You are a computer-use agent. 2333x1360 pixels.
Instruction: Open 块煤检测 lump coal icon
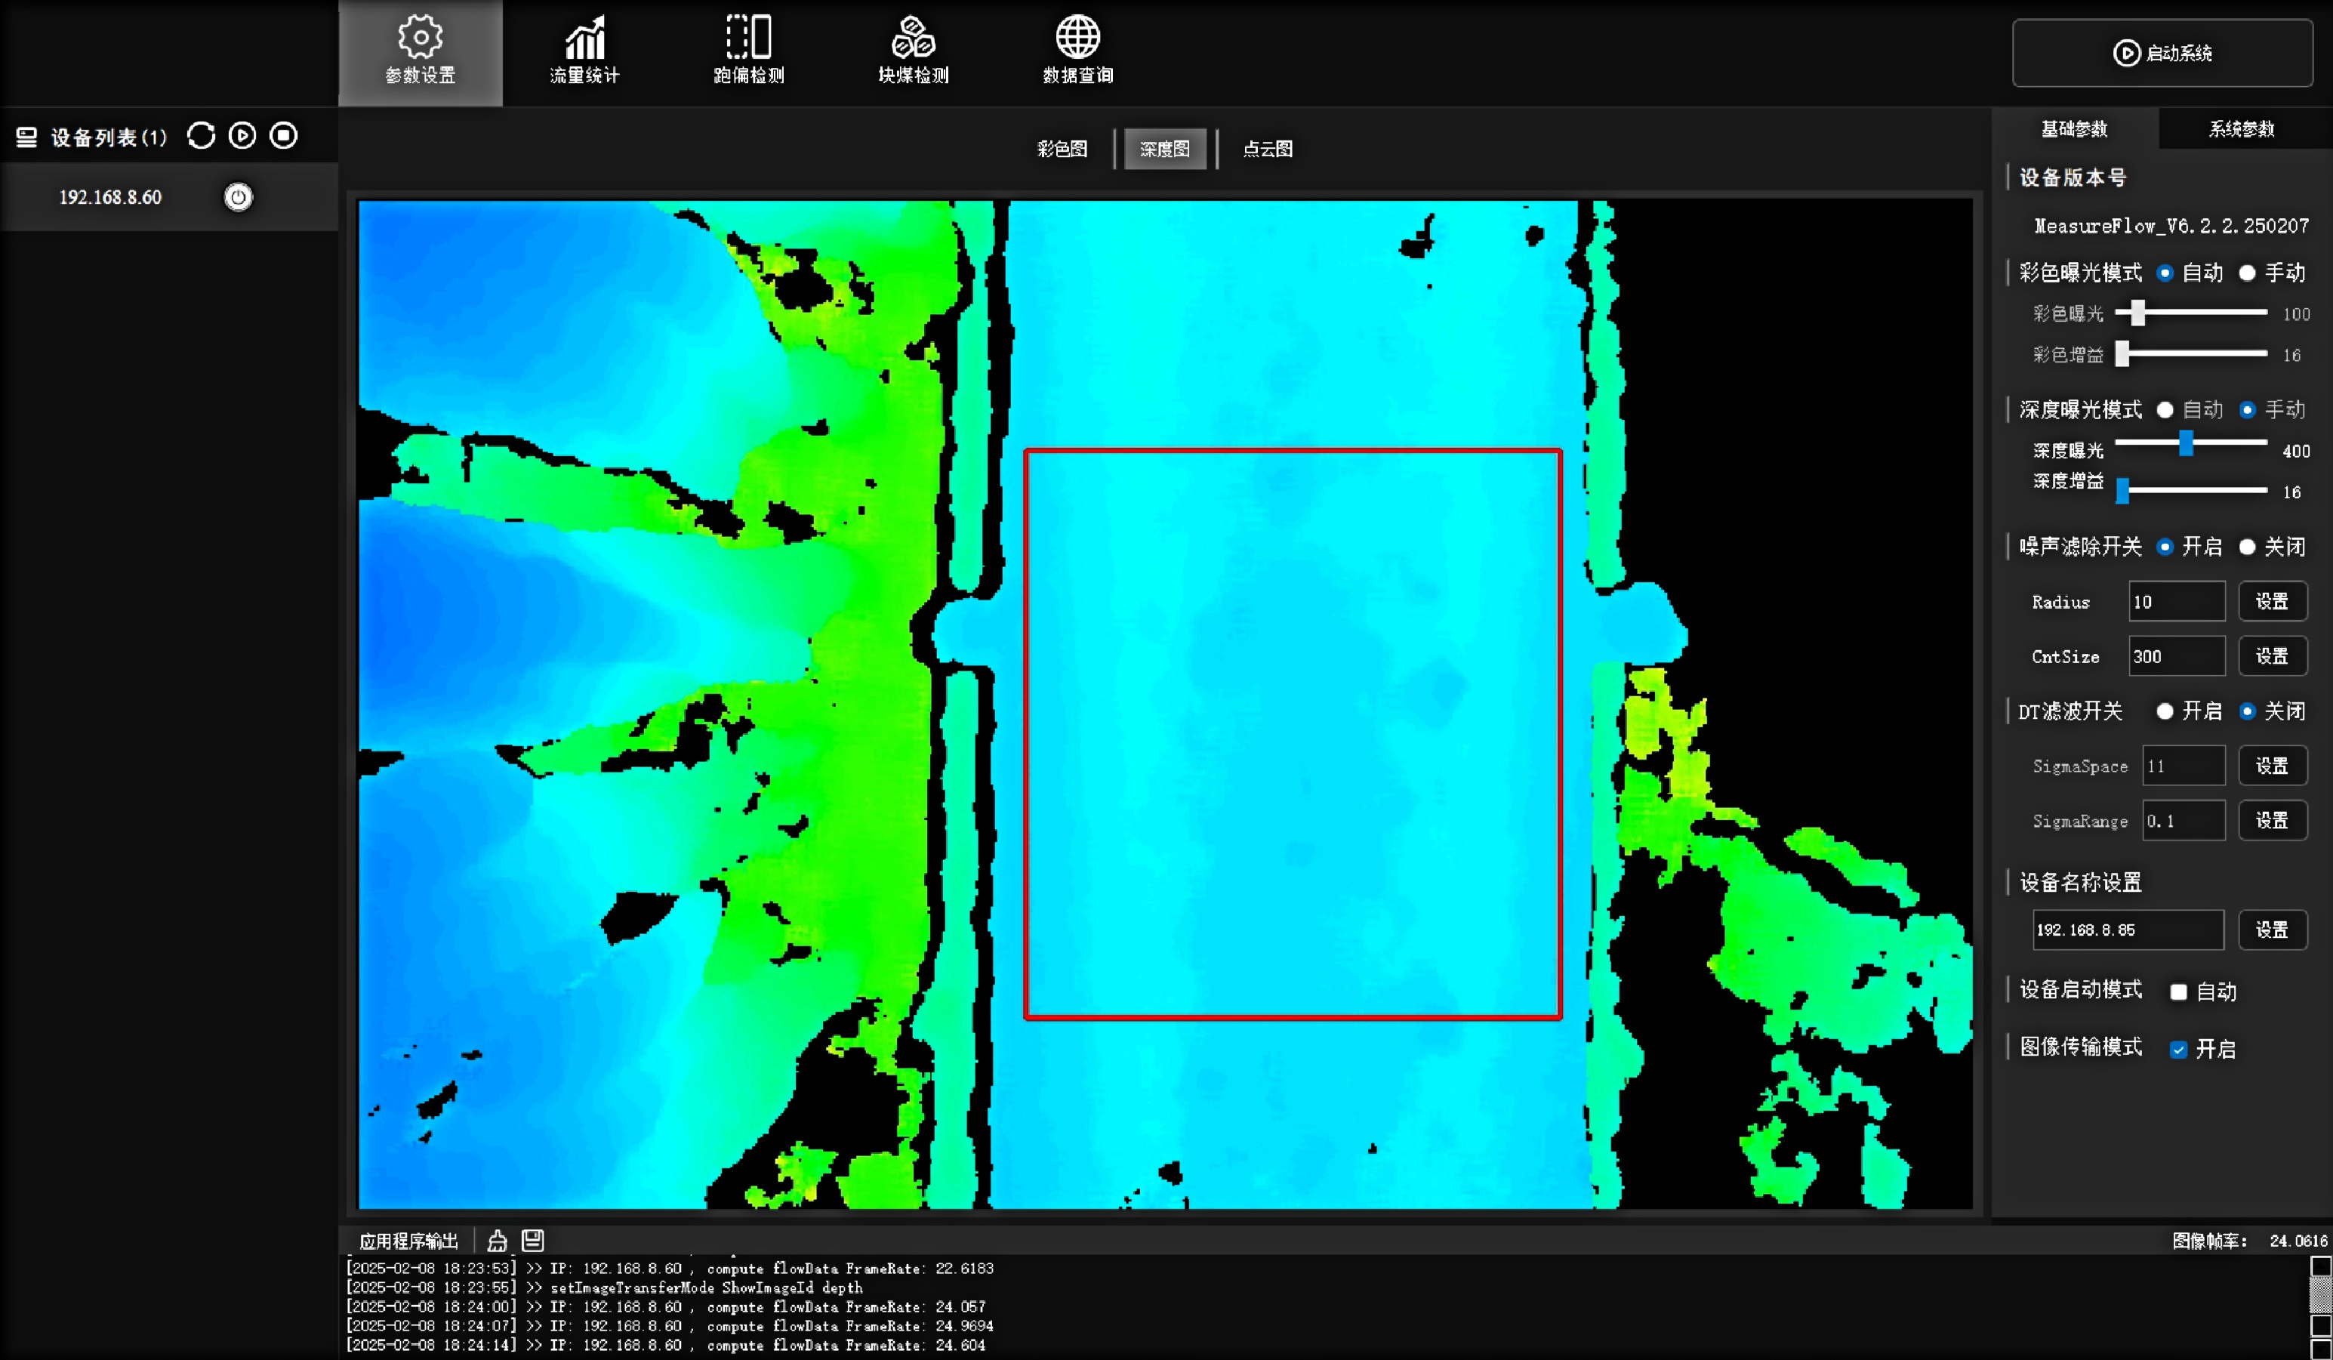pos(913,38)
